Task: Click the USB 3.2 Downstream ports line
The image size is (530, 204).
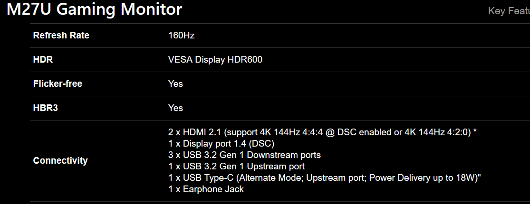Action: [x=244, y=155]
